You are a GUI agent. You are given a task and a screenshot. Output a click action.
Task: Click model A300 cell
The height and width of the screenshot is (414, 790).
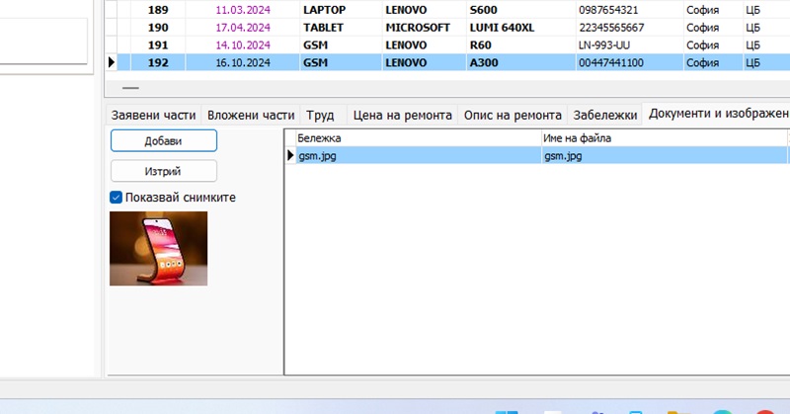point(521,62)
